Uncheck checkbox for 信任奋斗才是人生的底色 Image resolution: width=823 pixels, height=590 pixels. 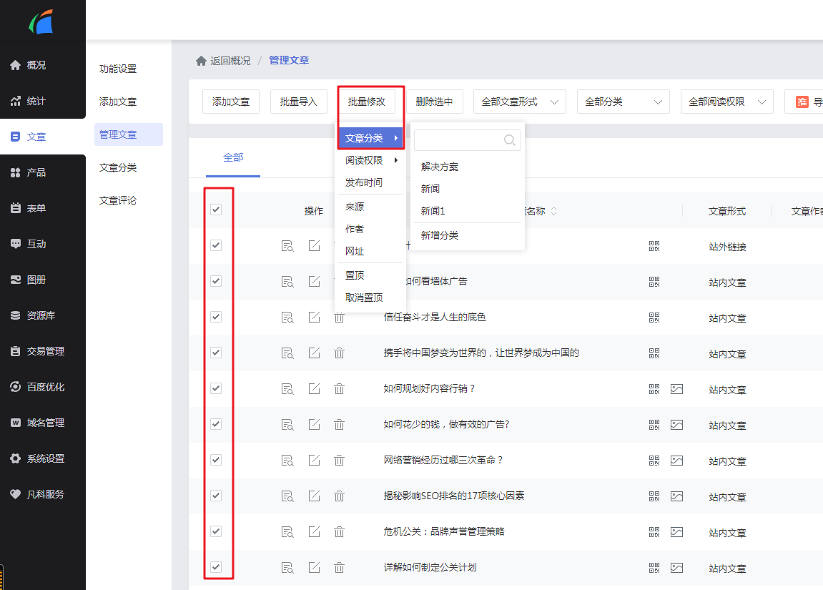(216, 317)
